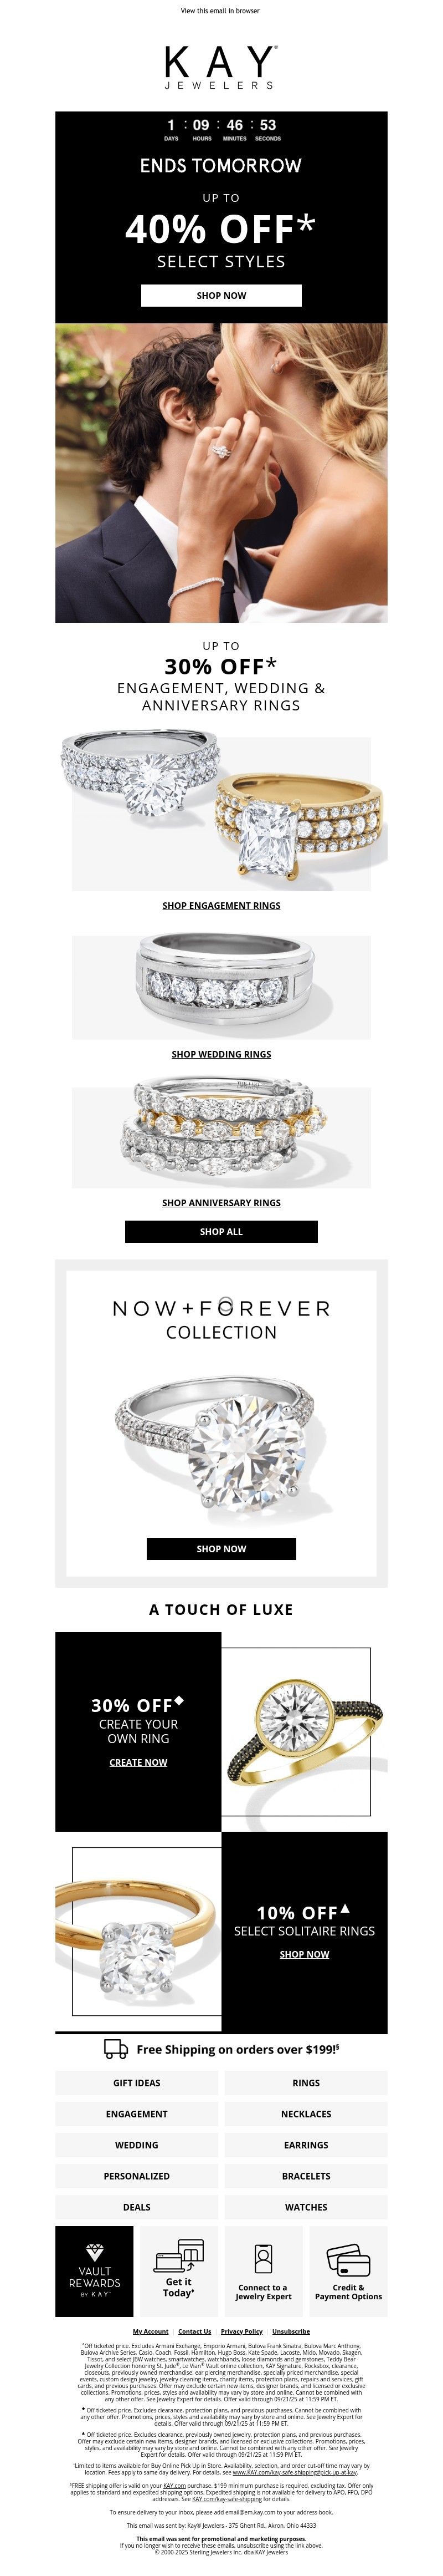Open Shop Engagement Rings link
The height and width of the screenshot is (2576, 443).
221,905
